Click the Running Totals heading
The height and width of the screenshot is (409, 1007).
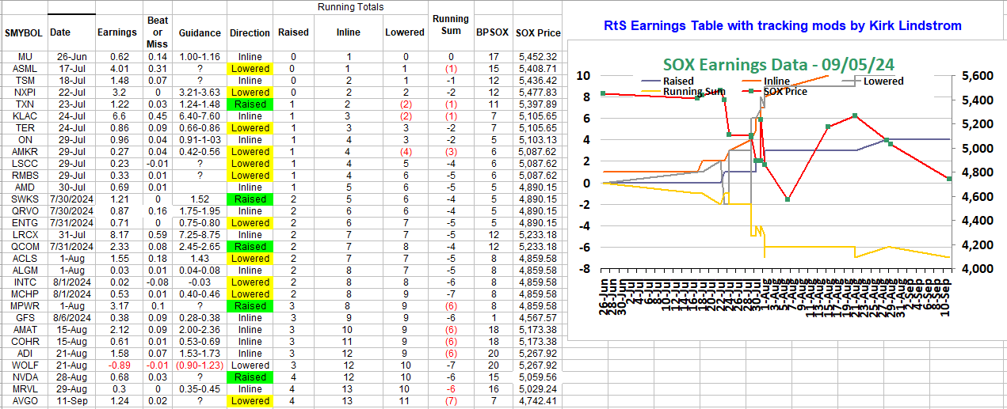(x=350, y=7)
